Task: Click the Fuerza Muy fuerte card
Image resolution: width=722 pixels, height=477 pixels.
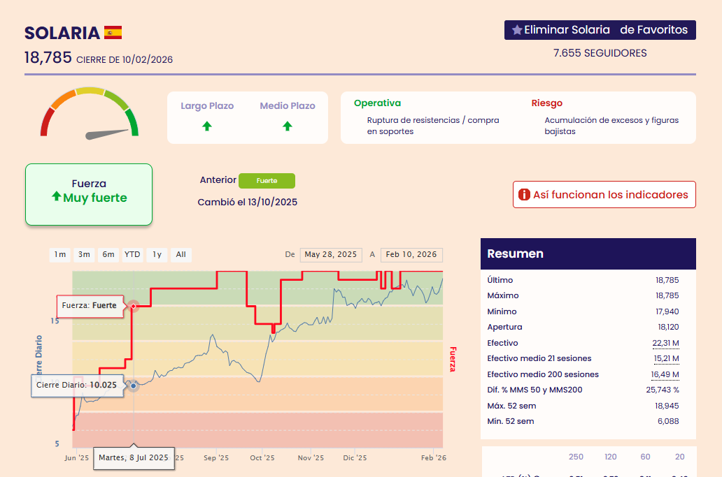Action: 89,194
